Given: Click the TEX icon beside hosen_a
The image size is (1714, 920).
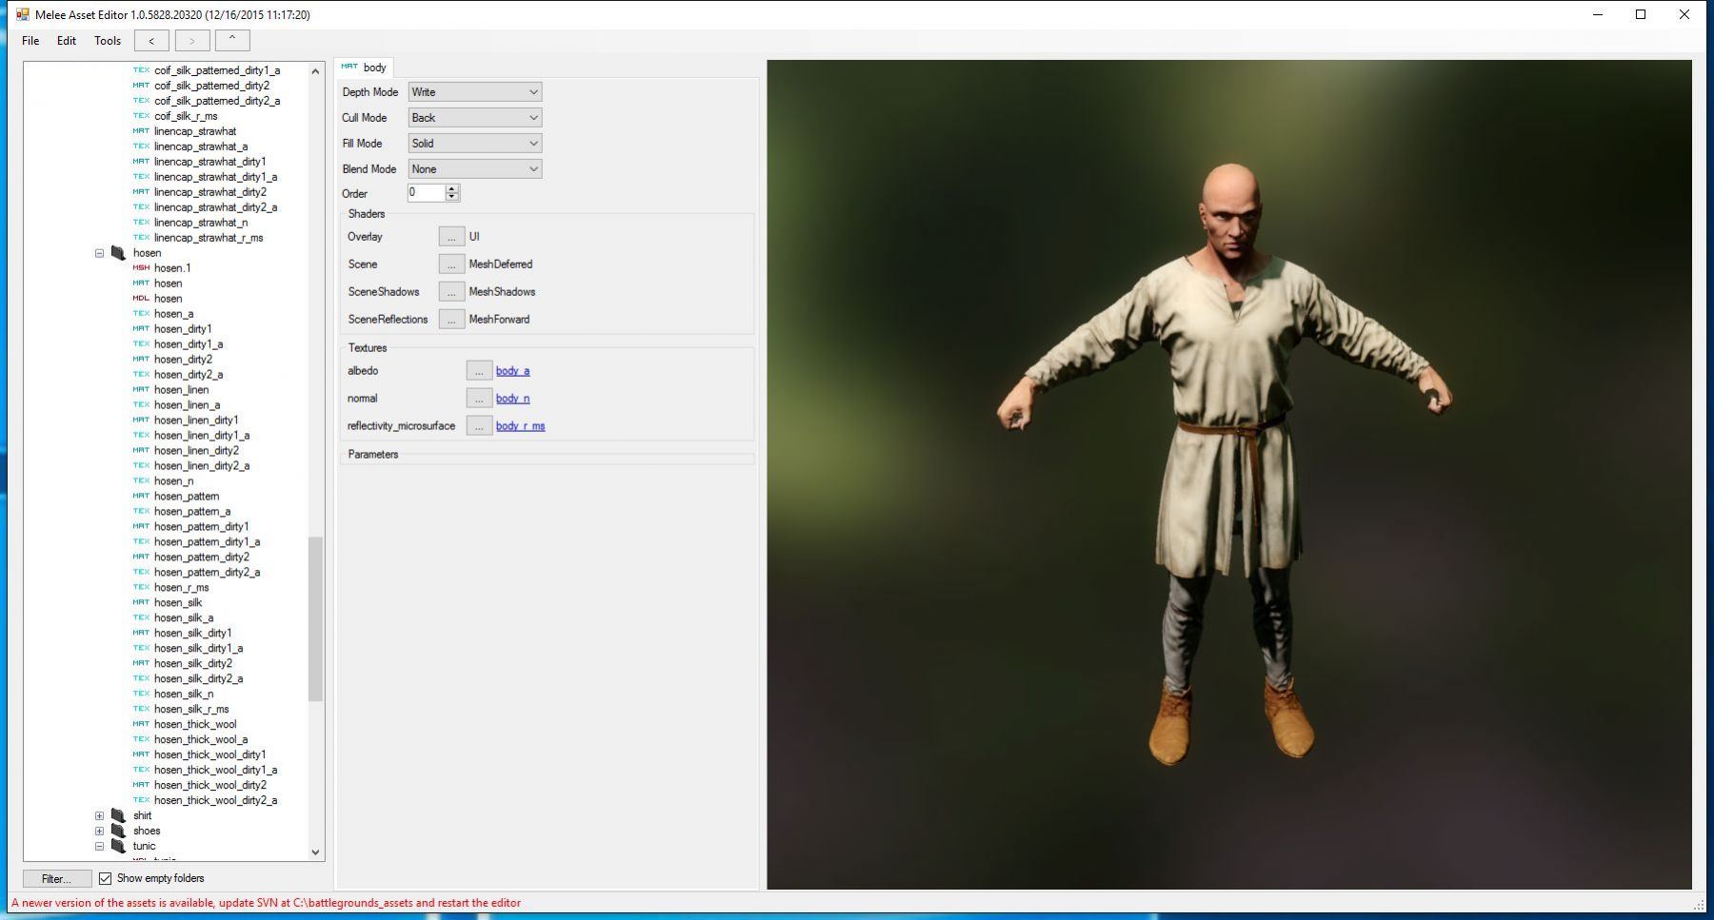Looking at the screenshot, I should [x=141, y=314].
